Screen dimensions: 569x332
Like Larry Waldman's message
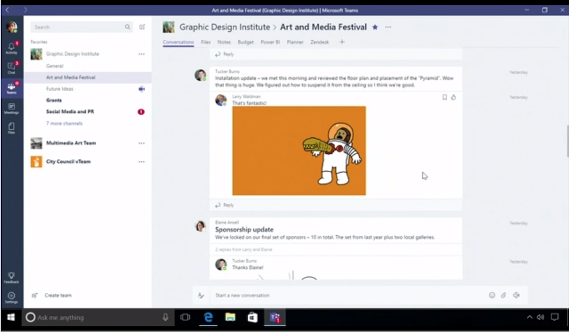coord(453,97)
